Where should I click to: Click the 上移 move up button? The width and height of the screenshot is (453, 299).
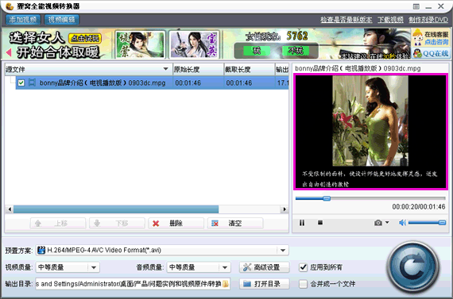(x=58, y=223)
